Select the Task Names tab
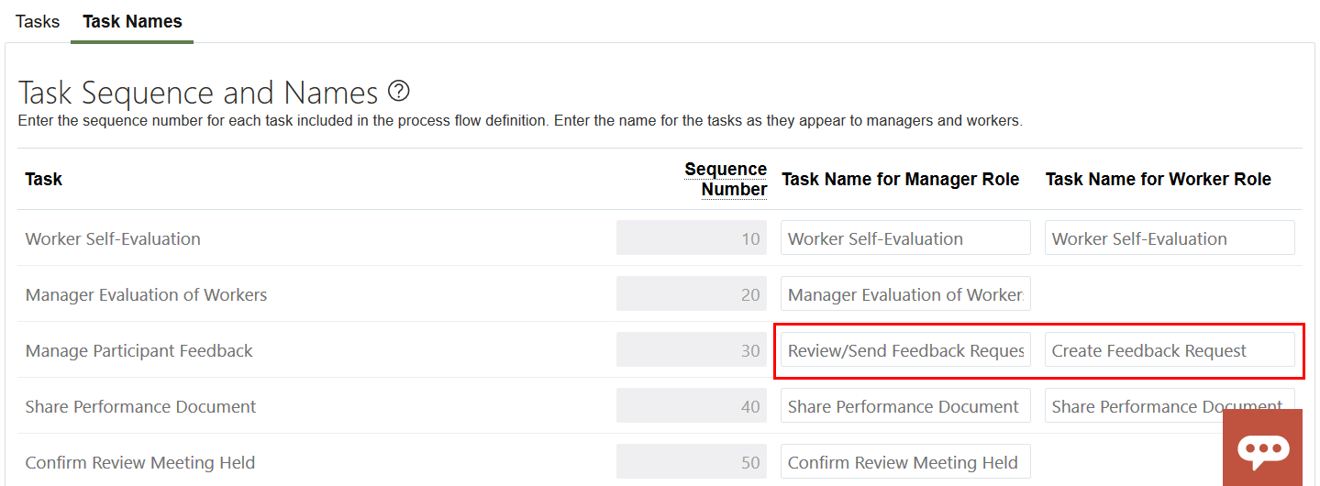Viewport: 1320px width, 486px height. coord(132,21)
